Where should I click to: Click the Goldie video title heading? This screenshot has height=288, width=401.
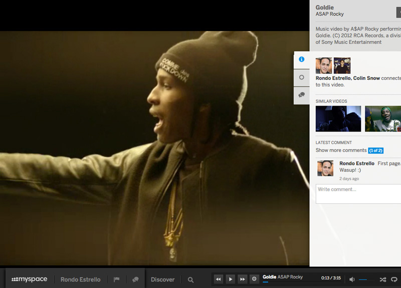[324, 7]
